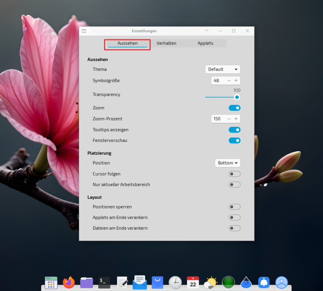Switch to the Applets tab
The height and width of the screenshot is (291, 323).
(205, 43)
